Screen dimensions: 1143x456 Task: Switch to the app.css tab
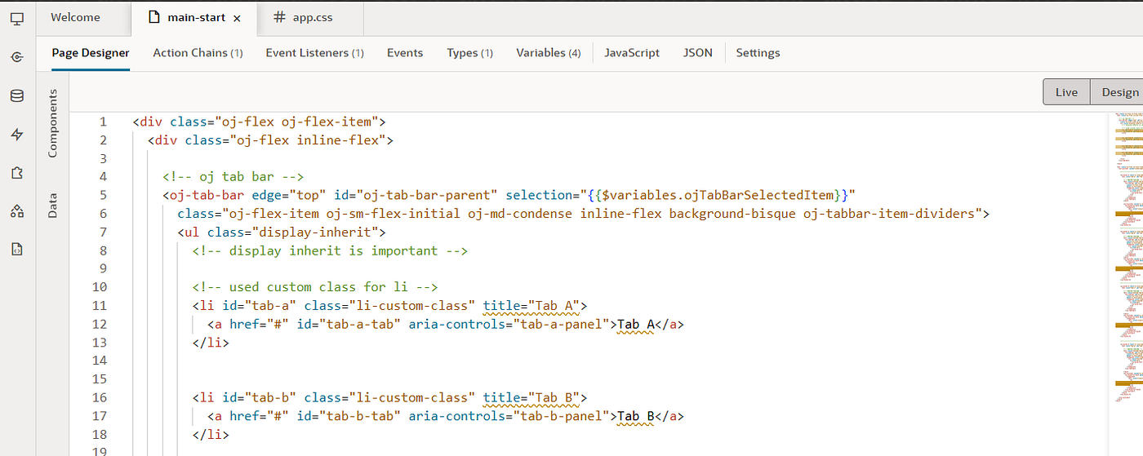coord(310,17)
